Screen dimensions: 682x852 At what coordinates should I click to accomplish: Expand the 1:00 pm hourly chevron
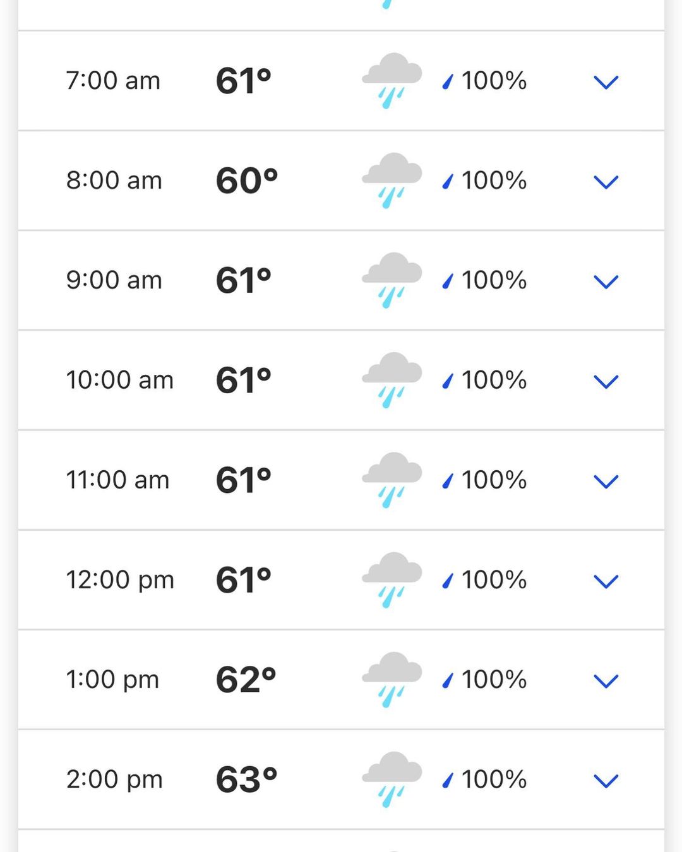point(606,681)
